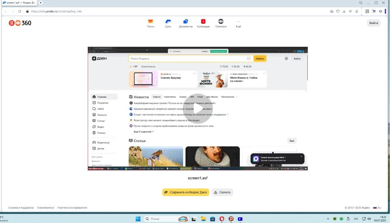This screenshot has height=223, width=390.
Task: Expand the Ещё more services menu
Action: click(239, 23)
